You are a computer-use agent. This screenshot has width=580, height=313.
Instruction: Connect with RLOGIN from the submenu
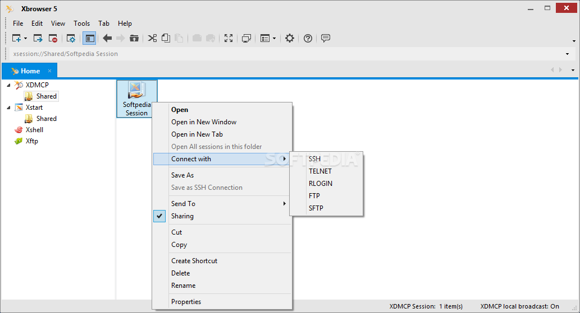pos(326,184)
